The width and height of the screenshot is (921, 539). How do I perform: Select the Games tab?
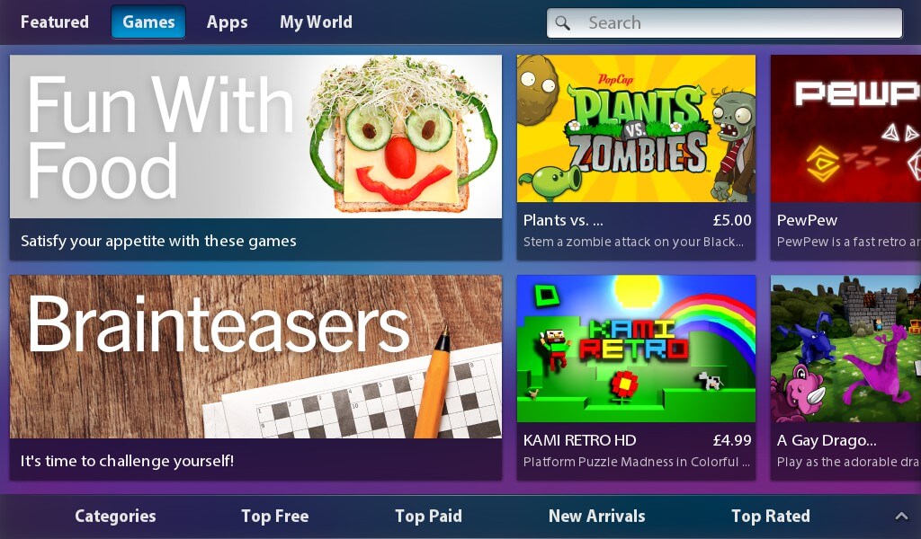[148, 22]
